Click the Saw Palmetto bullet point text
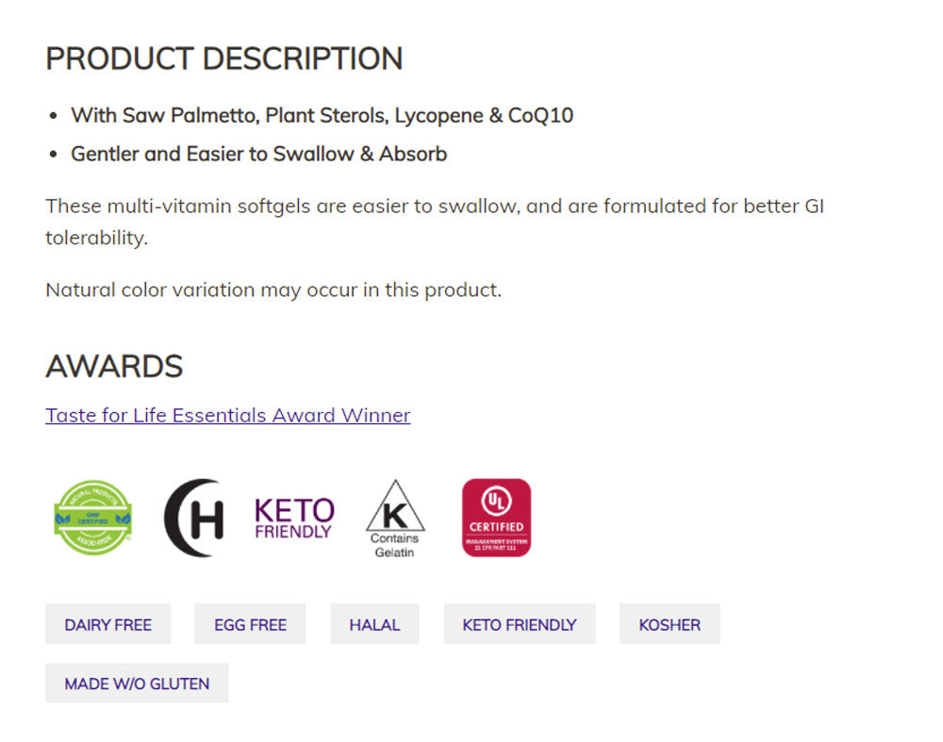Screen dimensions: 943x742 tap(321, 115)
